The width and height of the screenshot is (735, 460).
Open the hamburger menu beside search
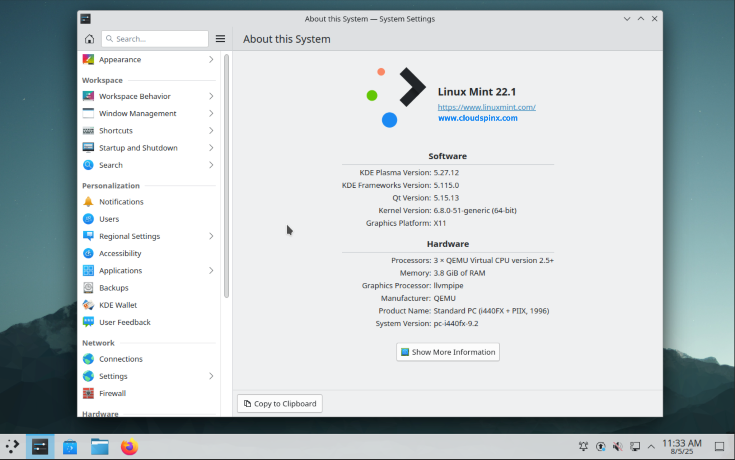[x=220, y=38]
